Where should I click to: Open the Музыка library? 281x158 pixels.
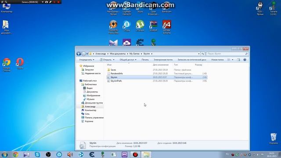(x=90, y=99)
